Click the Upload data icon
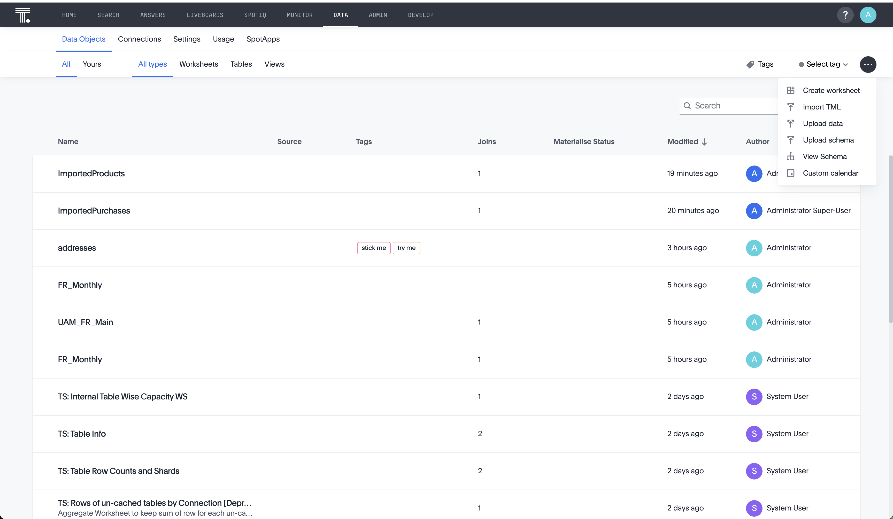 click(x=791, y=124)
